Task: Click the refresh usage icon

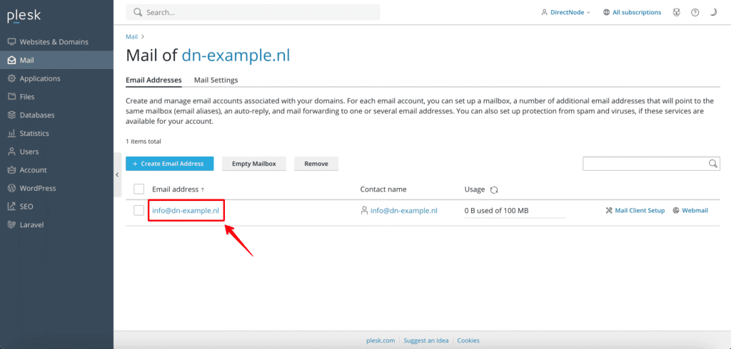Action: coord(493,189)
